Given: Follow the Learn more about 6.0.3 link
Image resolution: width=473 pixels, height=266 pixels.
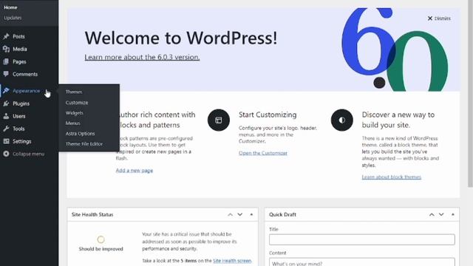Looking at the screenshot, I should click(x=142, y=57).
